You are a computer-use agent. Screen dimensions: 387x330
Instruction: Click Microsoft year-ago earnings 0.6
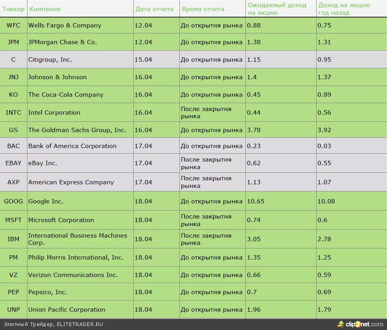(x=322, y=220)
